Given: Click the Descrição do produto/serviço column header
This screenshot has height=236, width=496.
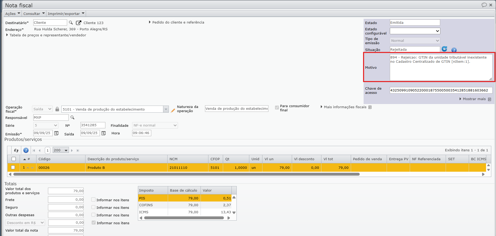Looking at the screenshot, I should point(126,159).
